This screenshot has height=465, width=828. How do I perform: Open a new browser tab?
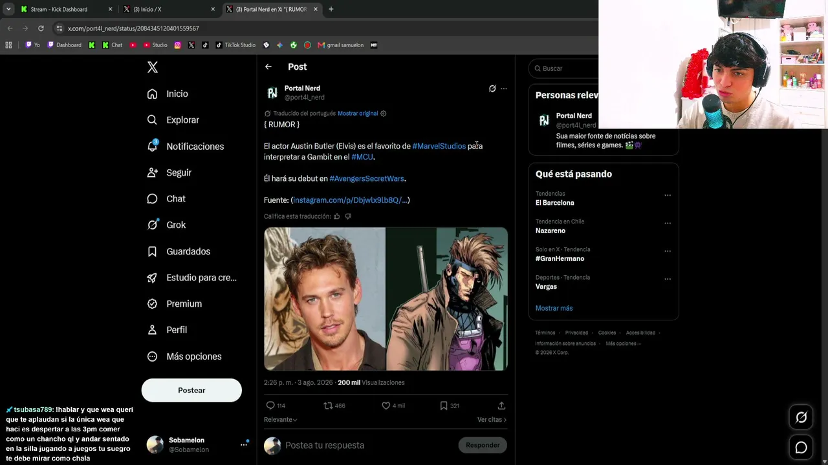tap(331, 9)
